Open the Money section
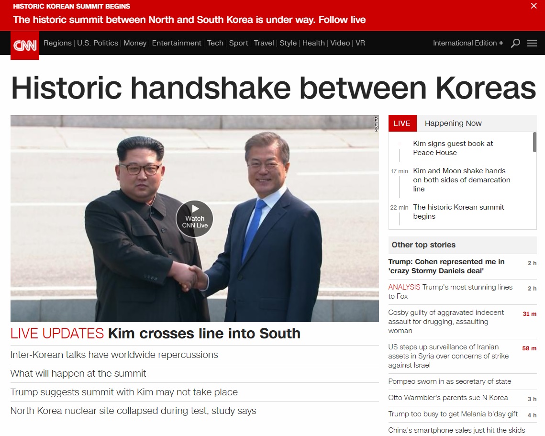The height and width of the screenshot is (436, 545). click(135, 43)
